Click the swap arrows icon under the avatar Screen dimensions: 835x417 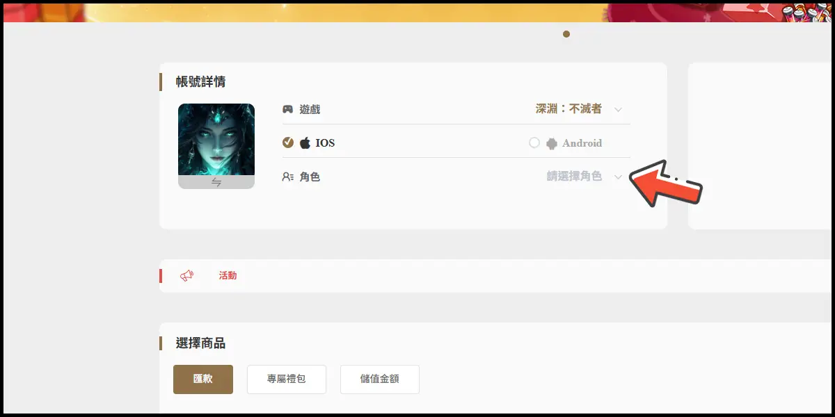(216, 182)
